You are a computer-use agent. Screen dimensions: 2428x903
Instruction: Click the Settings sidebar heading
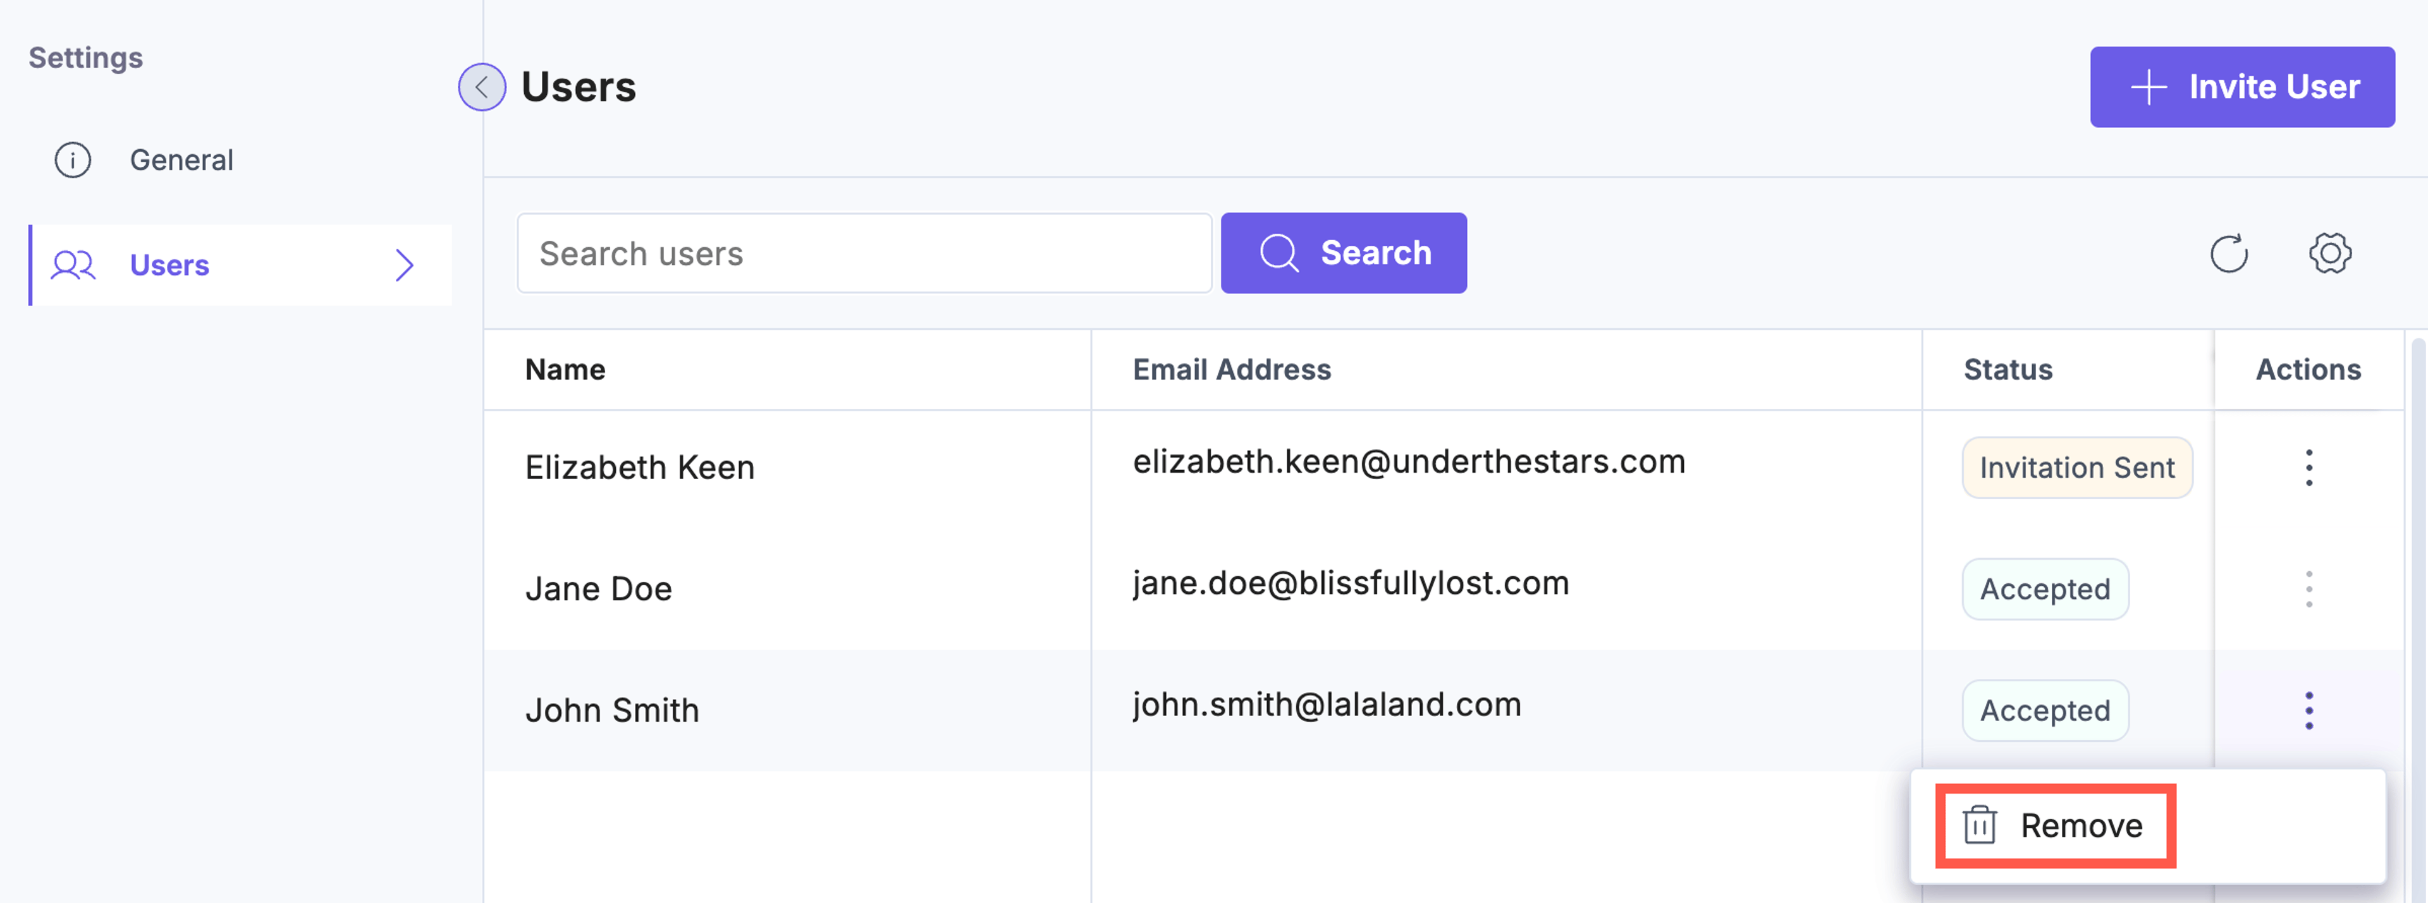86,58
